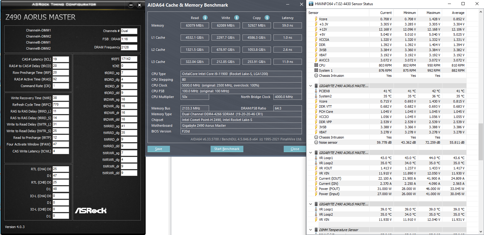This screenshot has width=484, height=235.
Task: Click the Memory Latency value 59.0 ns
Action: [x=288, y=25]
